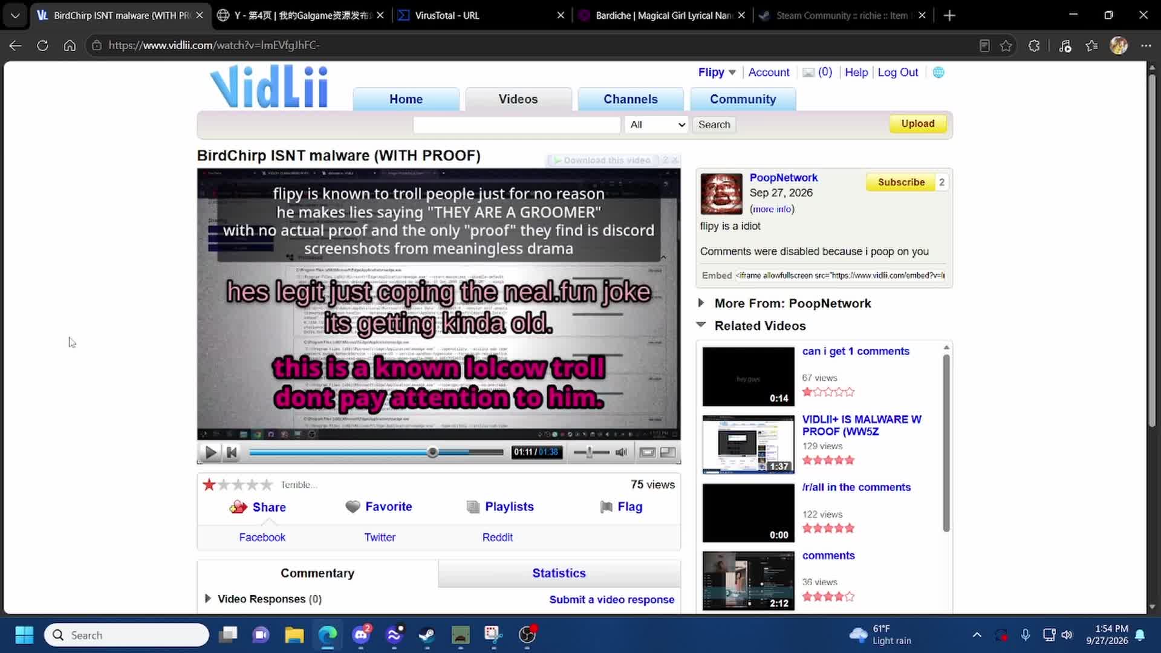Open the inbox envelope icon

(x=808, y=73)
